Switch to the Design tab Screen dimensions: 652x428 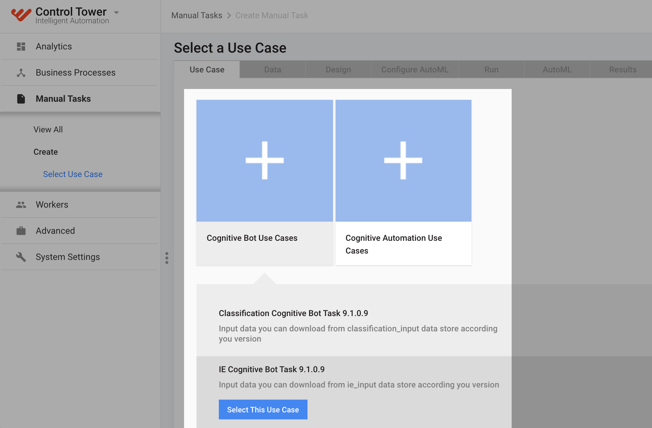click(x=338, y=70)
